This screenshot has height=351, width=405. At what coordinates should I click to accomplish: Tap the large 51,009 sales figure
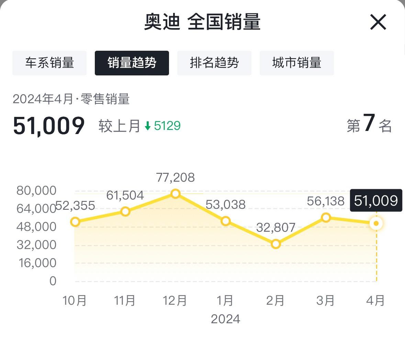coord(49,126)
